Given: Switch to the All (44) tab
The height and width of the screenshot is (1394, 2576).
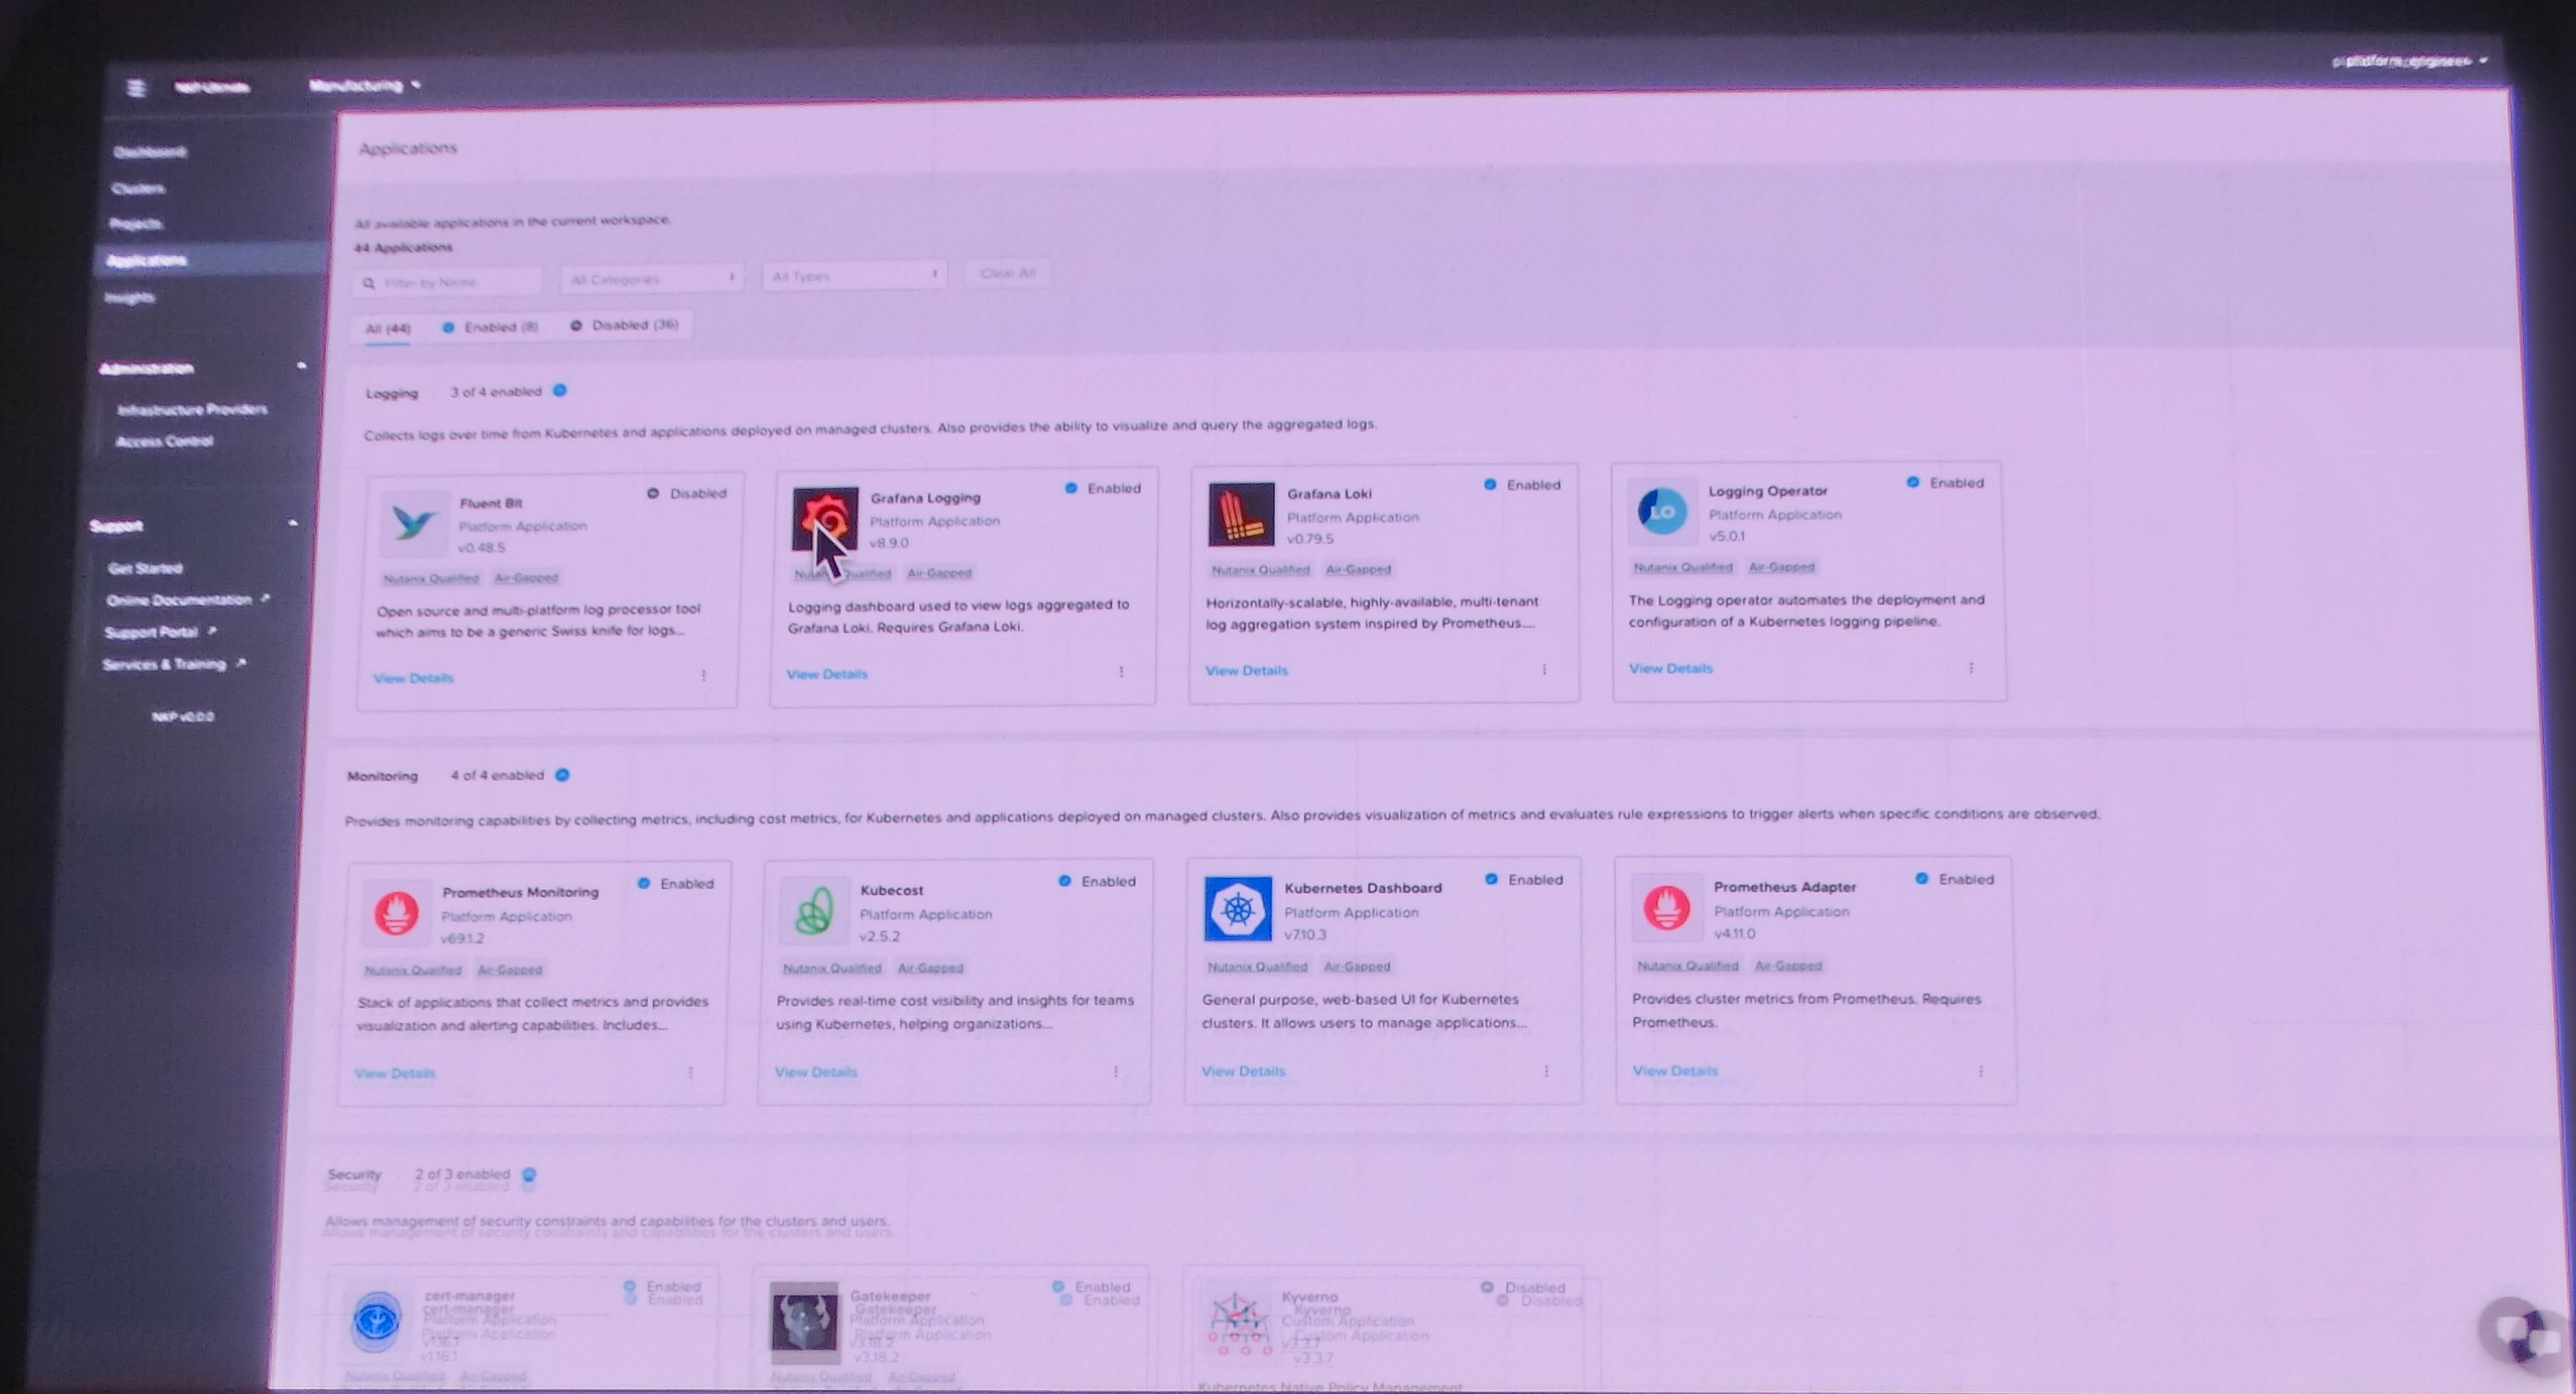Looking at the screenshot, I should click(388, 328).
